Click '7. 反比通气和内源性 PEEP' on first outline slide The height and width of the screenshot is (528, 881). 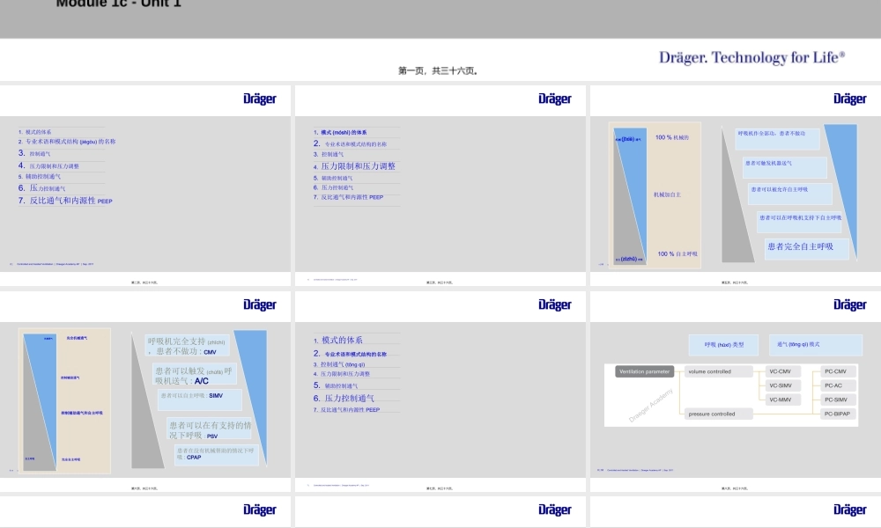point(66,201)
